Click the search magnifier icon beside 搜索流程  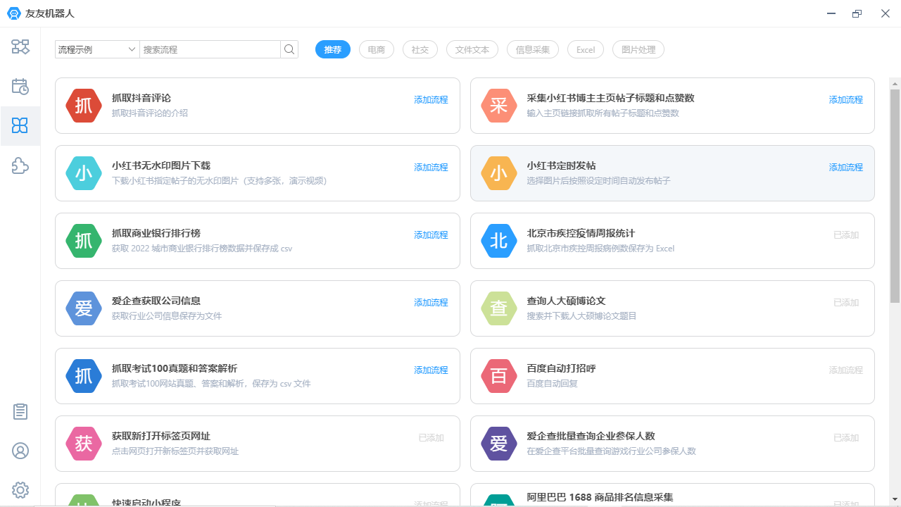click(289, 49)
